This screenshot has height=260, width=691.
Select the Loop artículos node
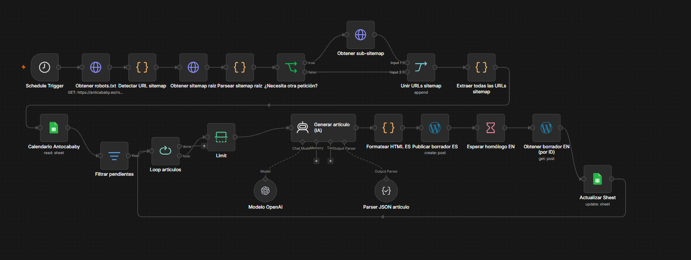tap(165, 151)
